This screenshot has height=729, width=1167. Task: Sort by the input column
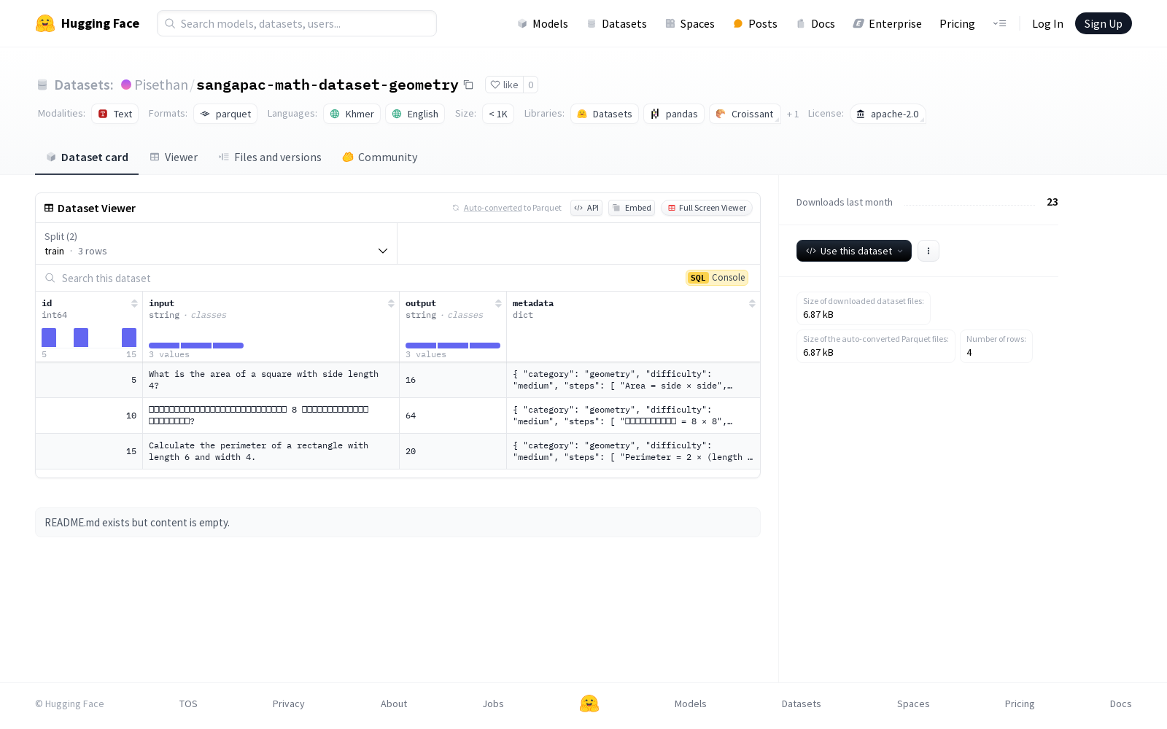(x=391, y=303)
